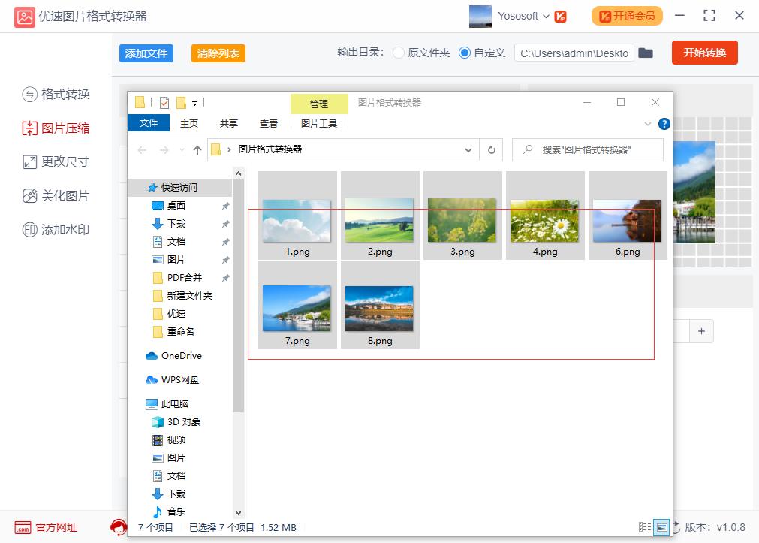
Task: Click the refresh icon beside the address bar
Action: coord(492,149)
